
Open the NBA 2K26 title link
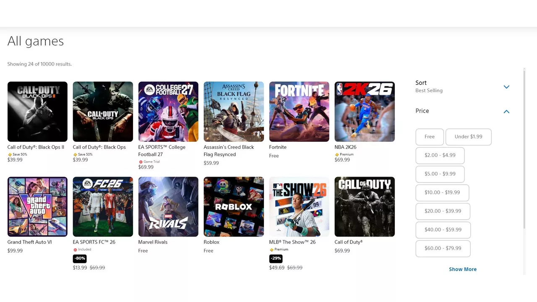[346, 147]
